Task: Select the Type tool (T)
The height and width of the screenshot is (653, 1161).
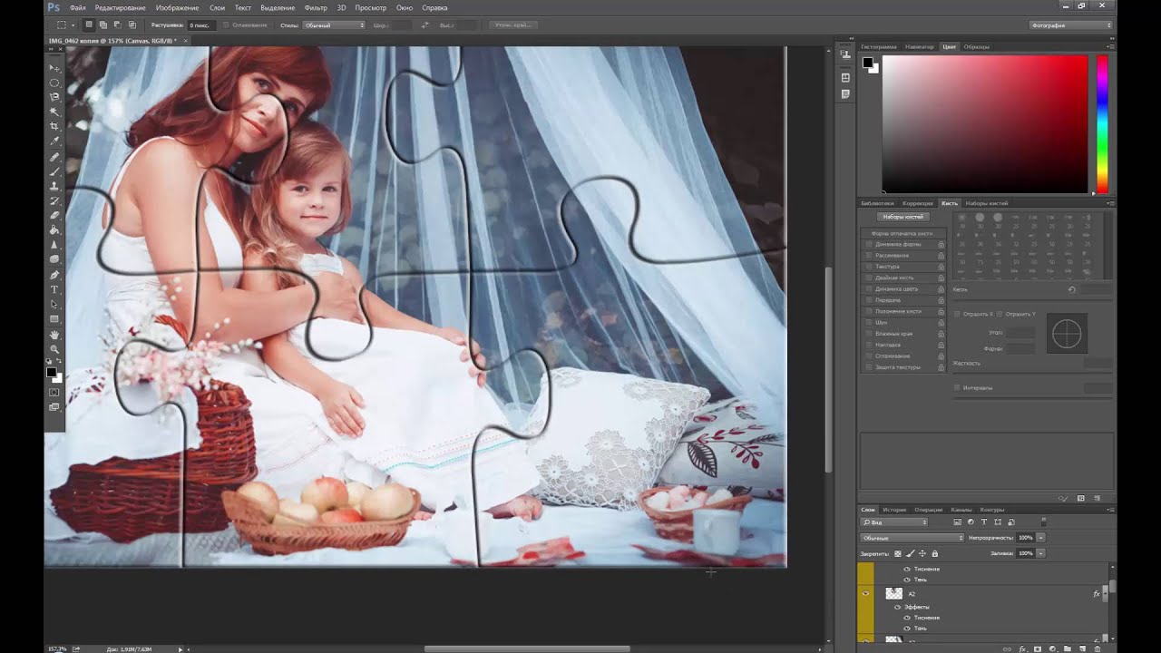Action: coord(54,289)
